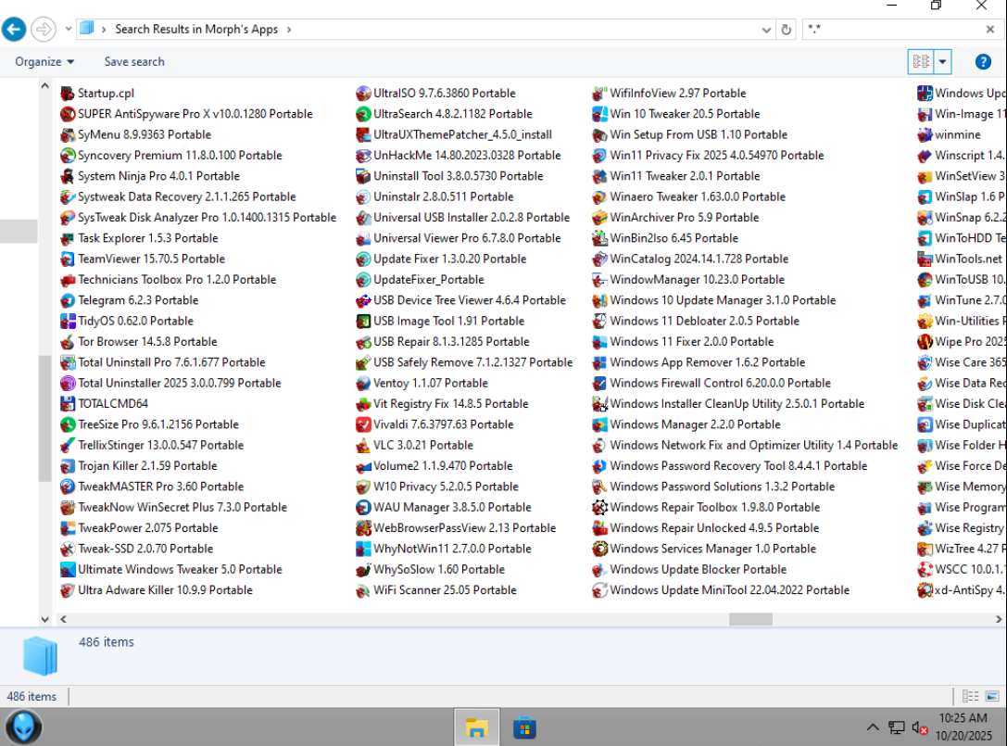Click Save search
Viewport: 1007px width, 746px height.
pyautogui.click(x=134, y=62)
